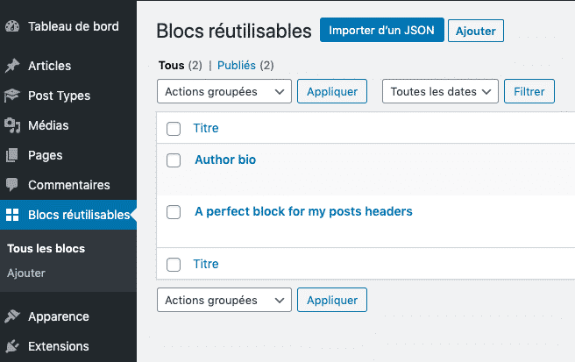Click the Apparence paintbrush icon
Screen dimensions: 575x362
[12, 316]
